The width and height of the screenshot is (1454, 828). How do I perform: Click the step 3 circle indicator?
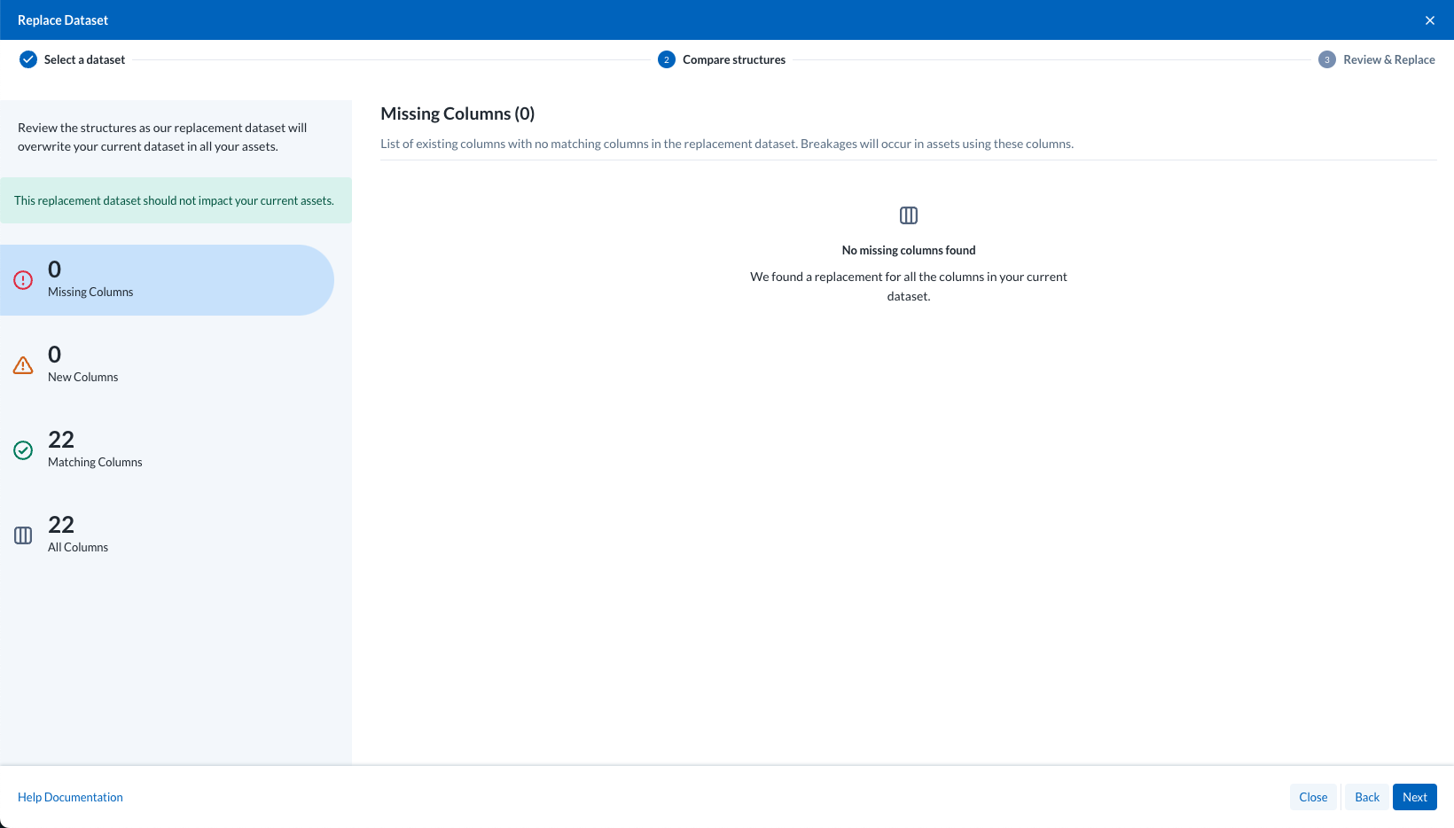1327,59
